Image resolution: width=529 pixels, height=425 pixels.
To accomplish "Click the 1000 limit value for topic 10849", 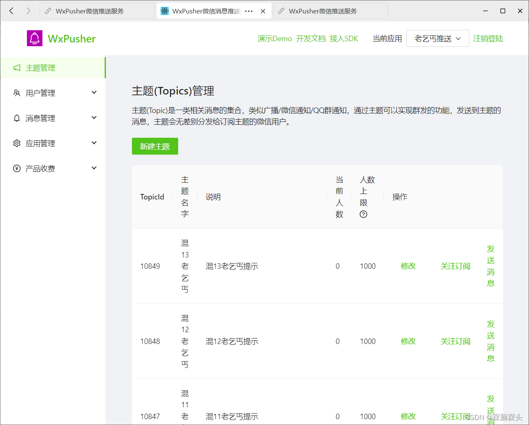I will (x=368, y=266).
